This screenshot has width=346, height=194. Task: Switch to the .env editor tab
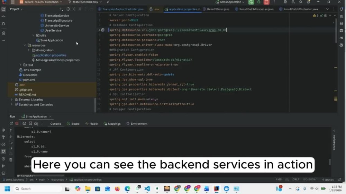(x=154, y=9)
